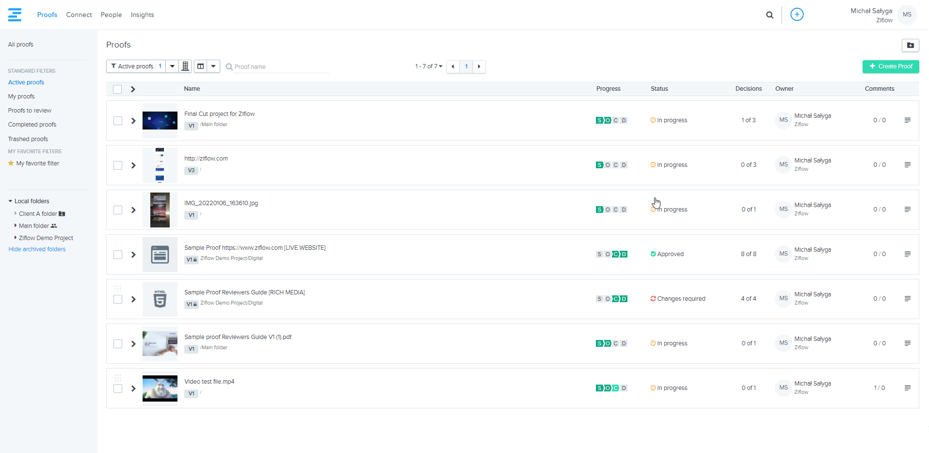Viewport: 929px width, 453px height.
Task: Expand the Client A folder
Action: click(16, 213)
